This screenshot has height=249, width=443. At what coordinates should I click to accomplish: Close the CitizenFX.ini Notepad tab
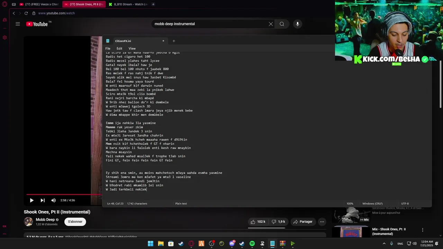(x=163, y=41)
